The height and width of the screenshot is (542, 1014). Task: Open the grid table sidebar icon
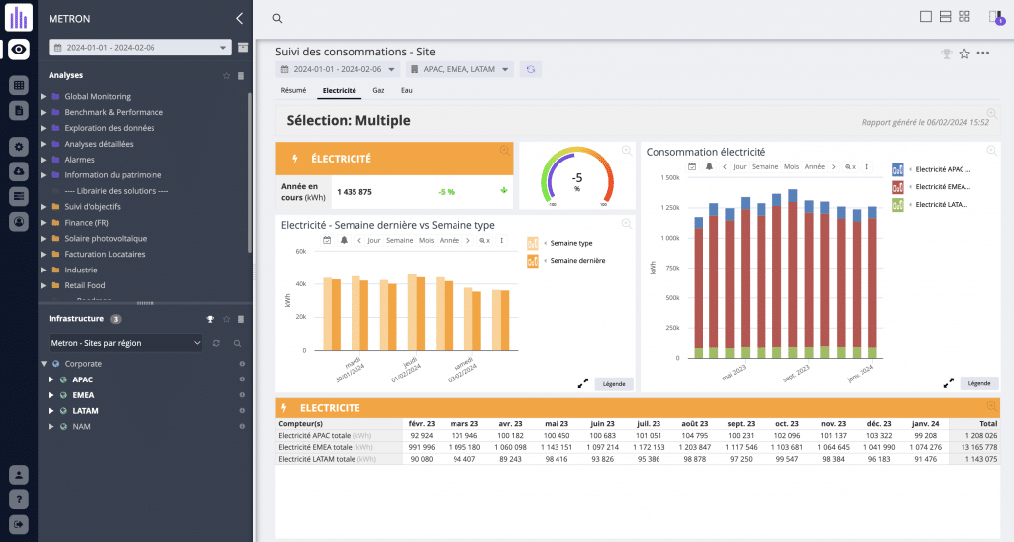[x=19, y=85]
